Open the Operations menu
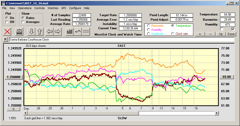Image resolution: width=240 pixels, height=126 pixels. point(25,8)
